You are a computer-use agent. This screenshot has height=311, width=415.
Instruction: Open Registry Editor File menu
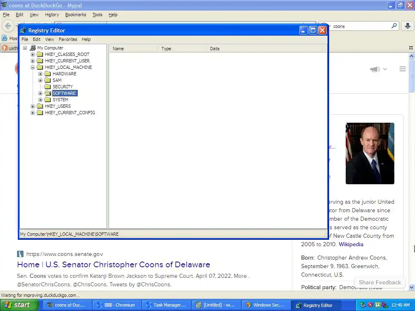(x=25, y=39)
